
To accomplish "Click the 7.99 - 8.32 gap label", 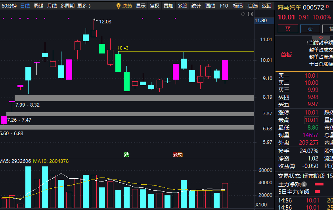I will pyautogui.click(x=27, y=105).
